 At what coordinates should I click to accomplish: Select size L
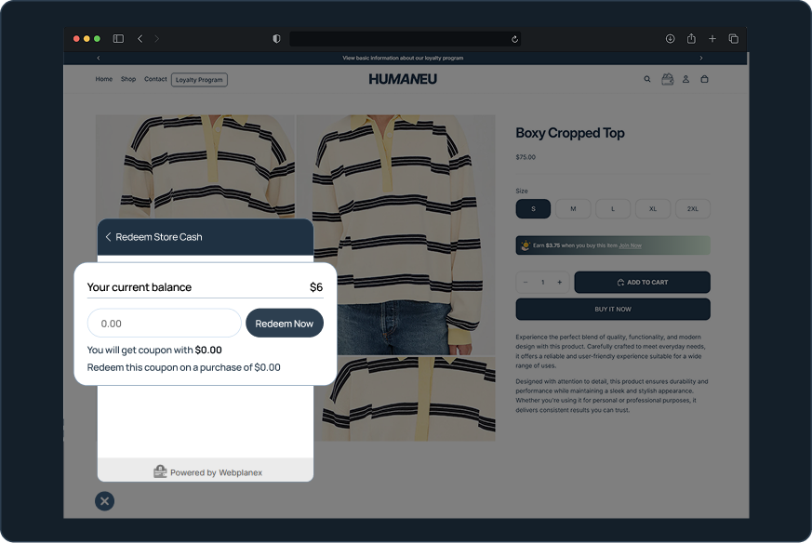click(613, 209)
